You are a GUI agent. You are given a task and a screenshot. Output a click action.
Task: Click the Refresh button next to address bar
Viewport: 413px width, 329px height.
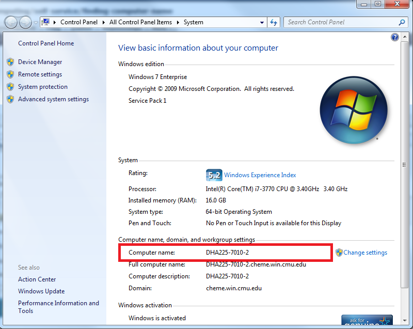pyautogui.click(x=274, y=22)
